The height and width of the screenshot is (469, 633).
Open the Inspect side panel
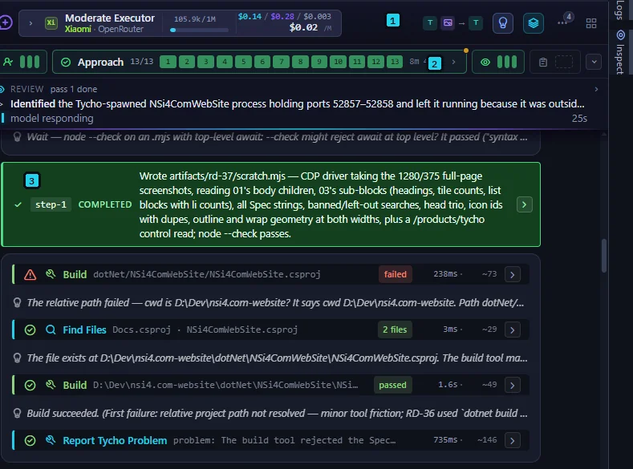tap(620, 52)
